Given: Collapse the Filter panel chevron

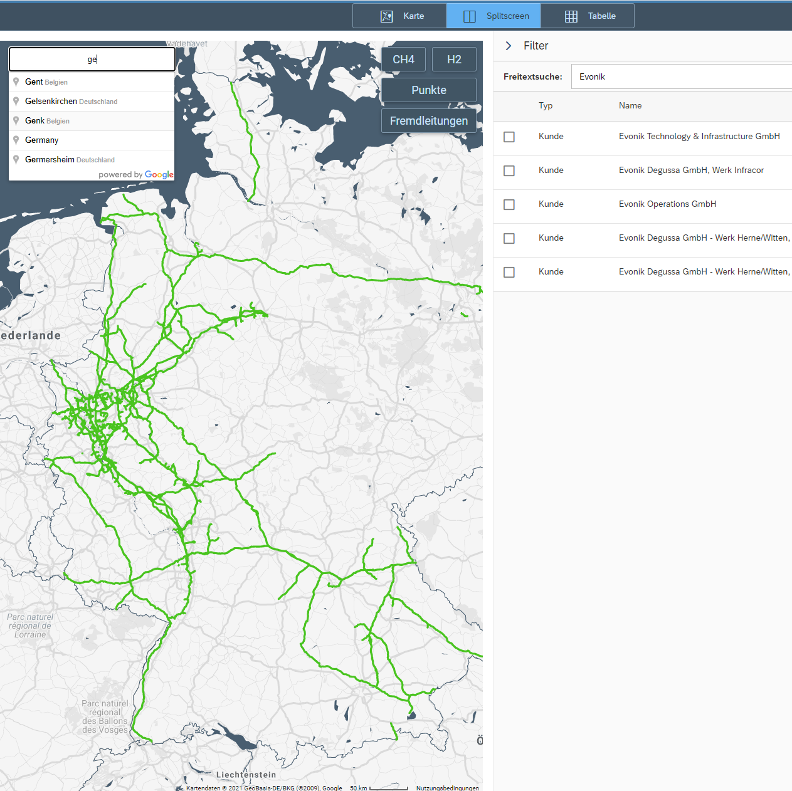Looking at the screenshot, I should tap(509, 46).
